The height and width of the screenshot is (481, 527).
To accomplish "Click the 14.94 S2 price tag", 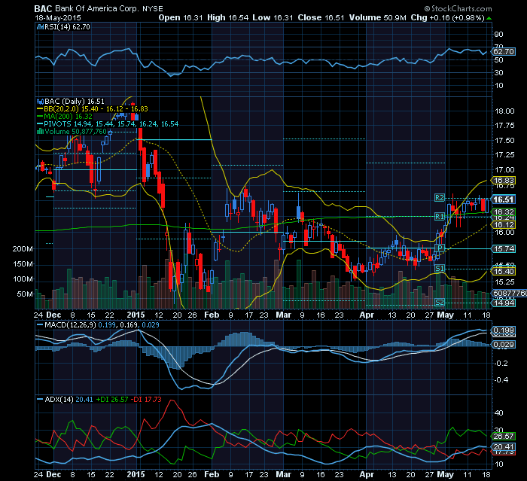I will coord(504,303).
